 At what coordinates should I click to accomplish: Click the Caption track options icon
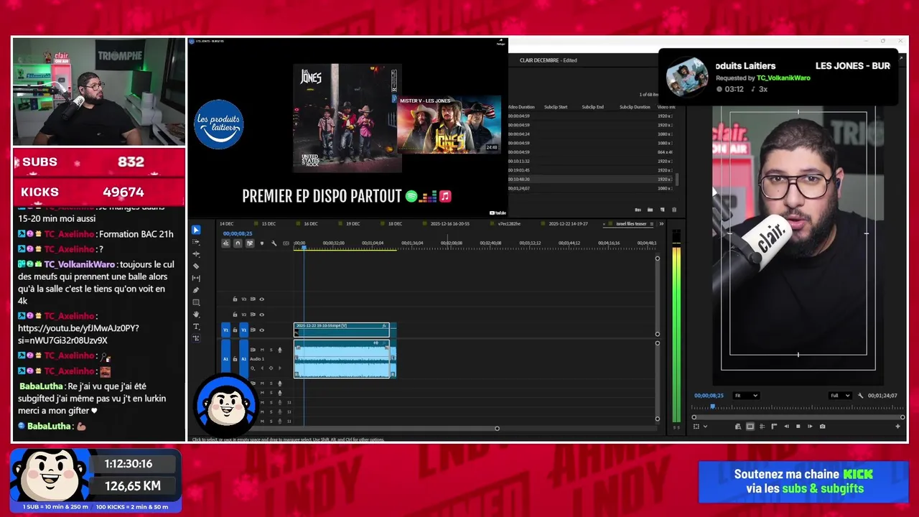pos(286,243)
